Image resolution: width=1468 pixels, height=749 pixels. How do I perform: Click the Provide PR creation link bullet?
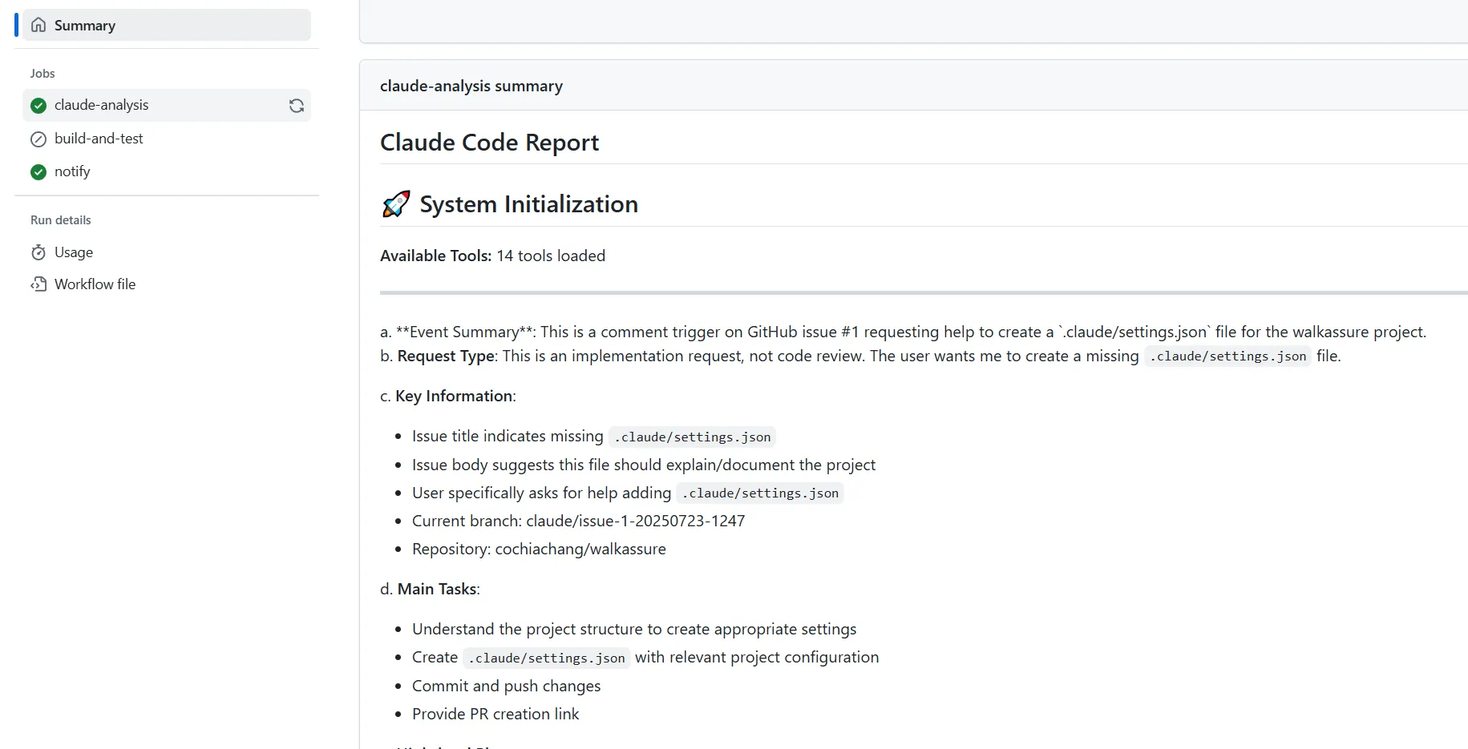[x=495, y=714]
